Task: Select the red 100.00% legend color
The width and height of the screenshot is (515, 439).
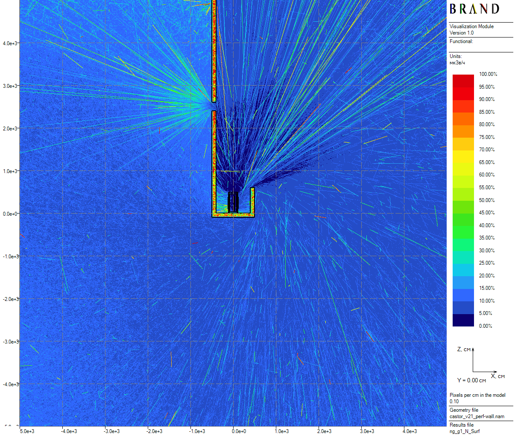Action: [x=463, y=78]
